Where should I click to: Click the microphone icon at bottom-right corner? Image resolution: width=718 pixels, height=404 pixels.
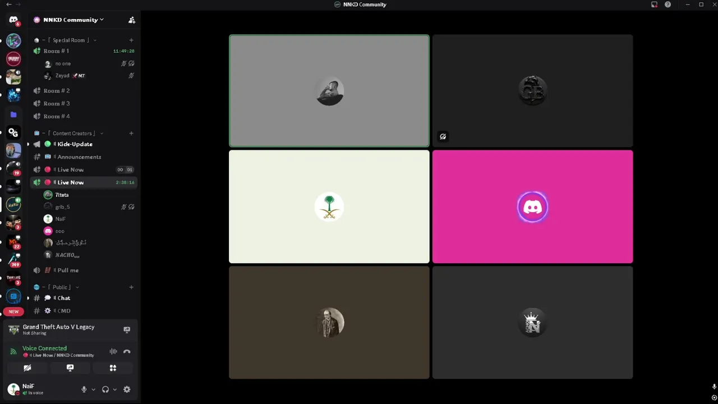[x=714, y=387]
